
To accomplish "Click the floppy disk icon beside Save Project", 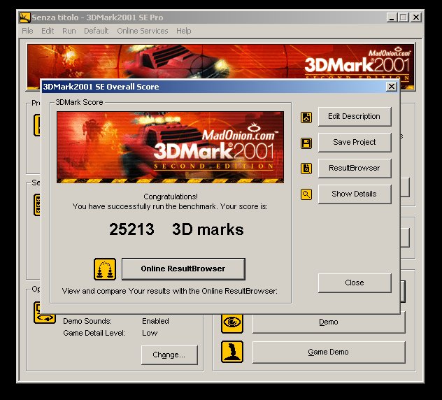I will pyautogui.click(x=306, y=143).
